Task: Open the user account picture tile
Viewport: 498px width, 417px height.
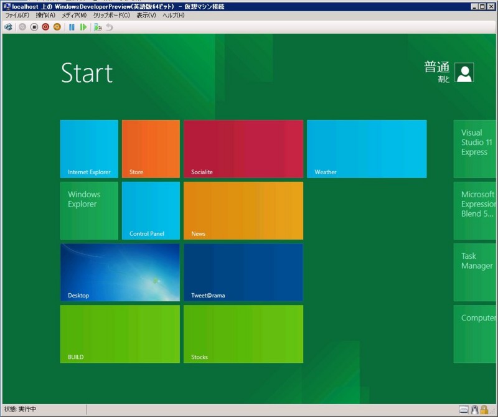Action: tap(464, 72)
